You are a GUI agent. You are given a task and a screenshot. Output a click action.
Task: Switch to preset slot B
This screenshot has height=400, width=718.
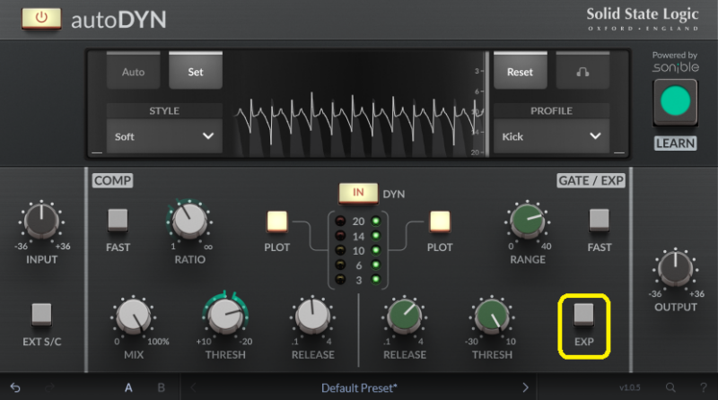click(x=162, y=387)
